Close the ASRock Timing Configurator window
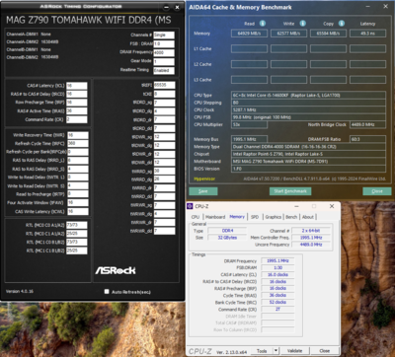The image size is (395, 357). tap(177, 7)
